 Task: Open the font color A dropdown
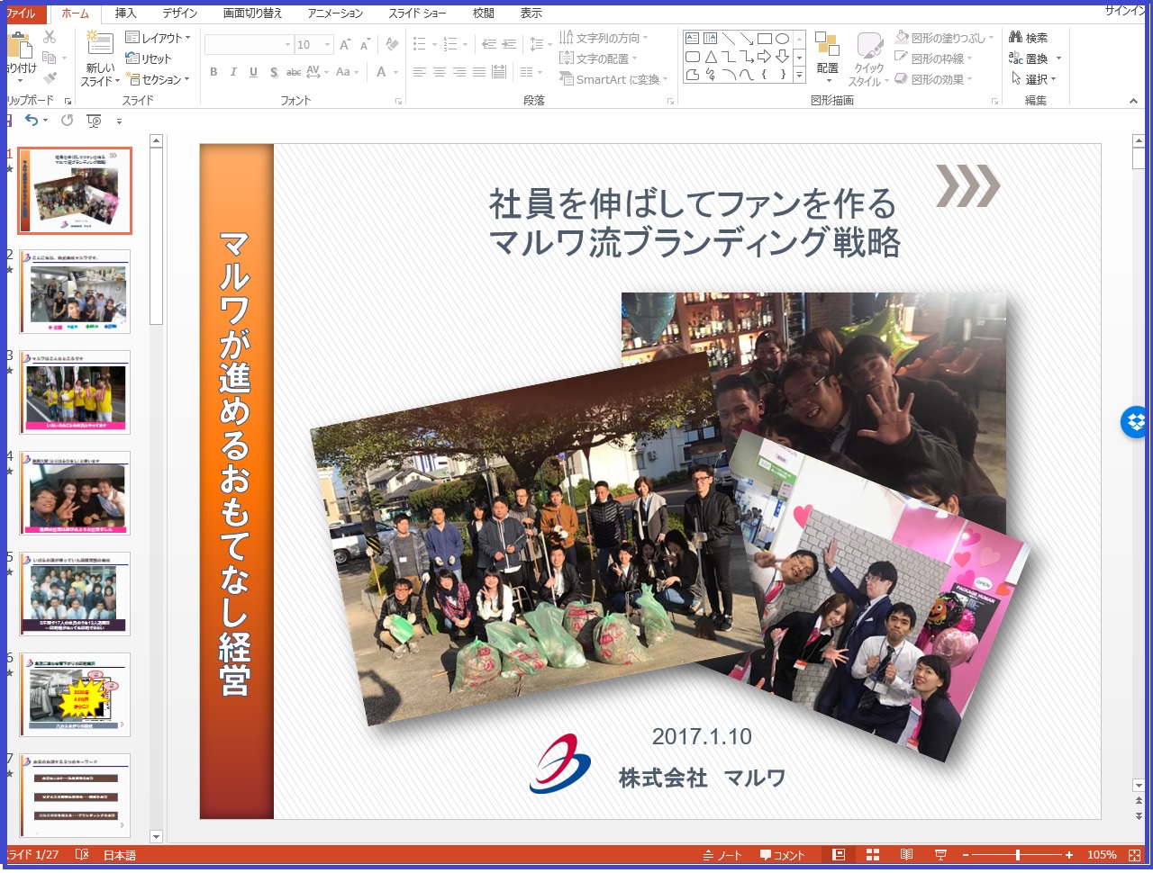[386, 72]
